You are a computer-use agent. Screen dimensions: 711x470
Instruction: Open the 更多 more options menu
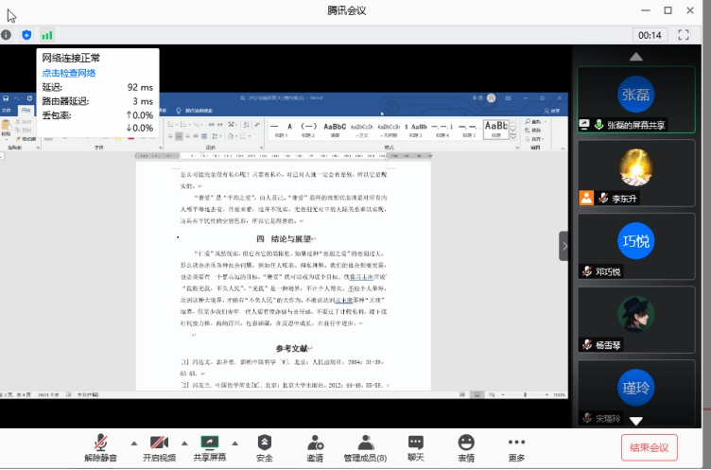click(516, 447)
